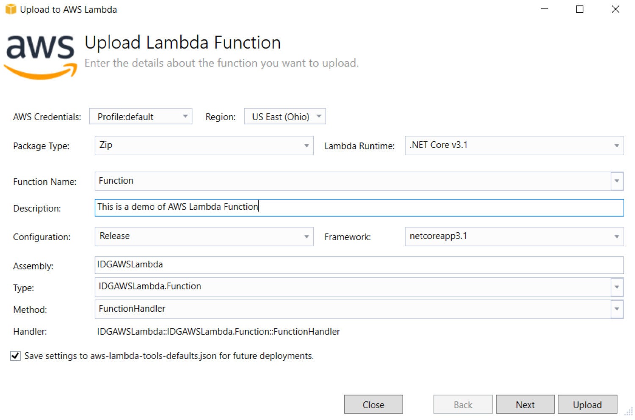This screenshot has height=420, width=635.
Task: Click the Close button
Action: [373, 405]
